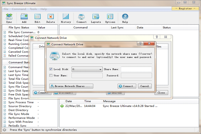The height and width of the screenshot is (134, 201).
Task: Click the User Name input field
Action: (x=87, y=75)
